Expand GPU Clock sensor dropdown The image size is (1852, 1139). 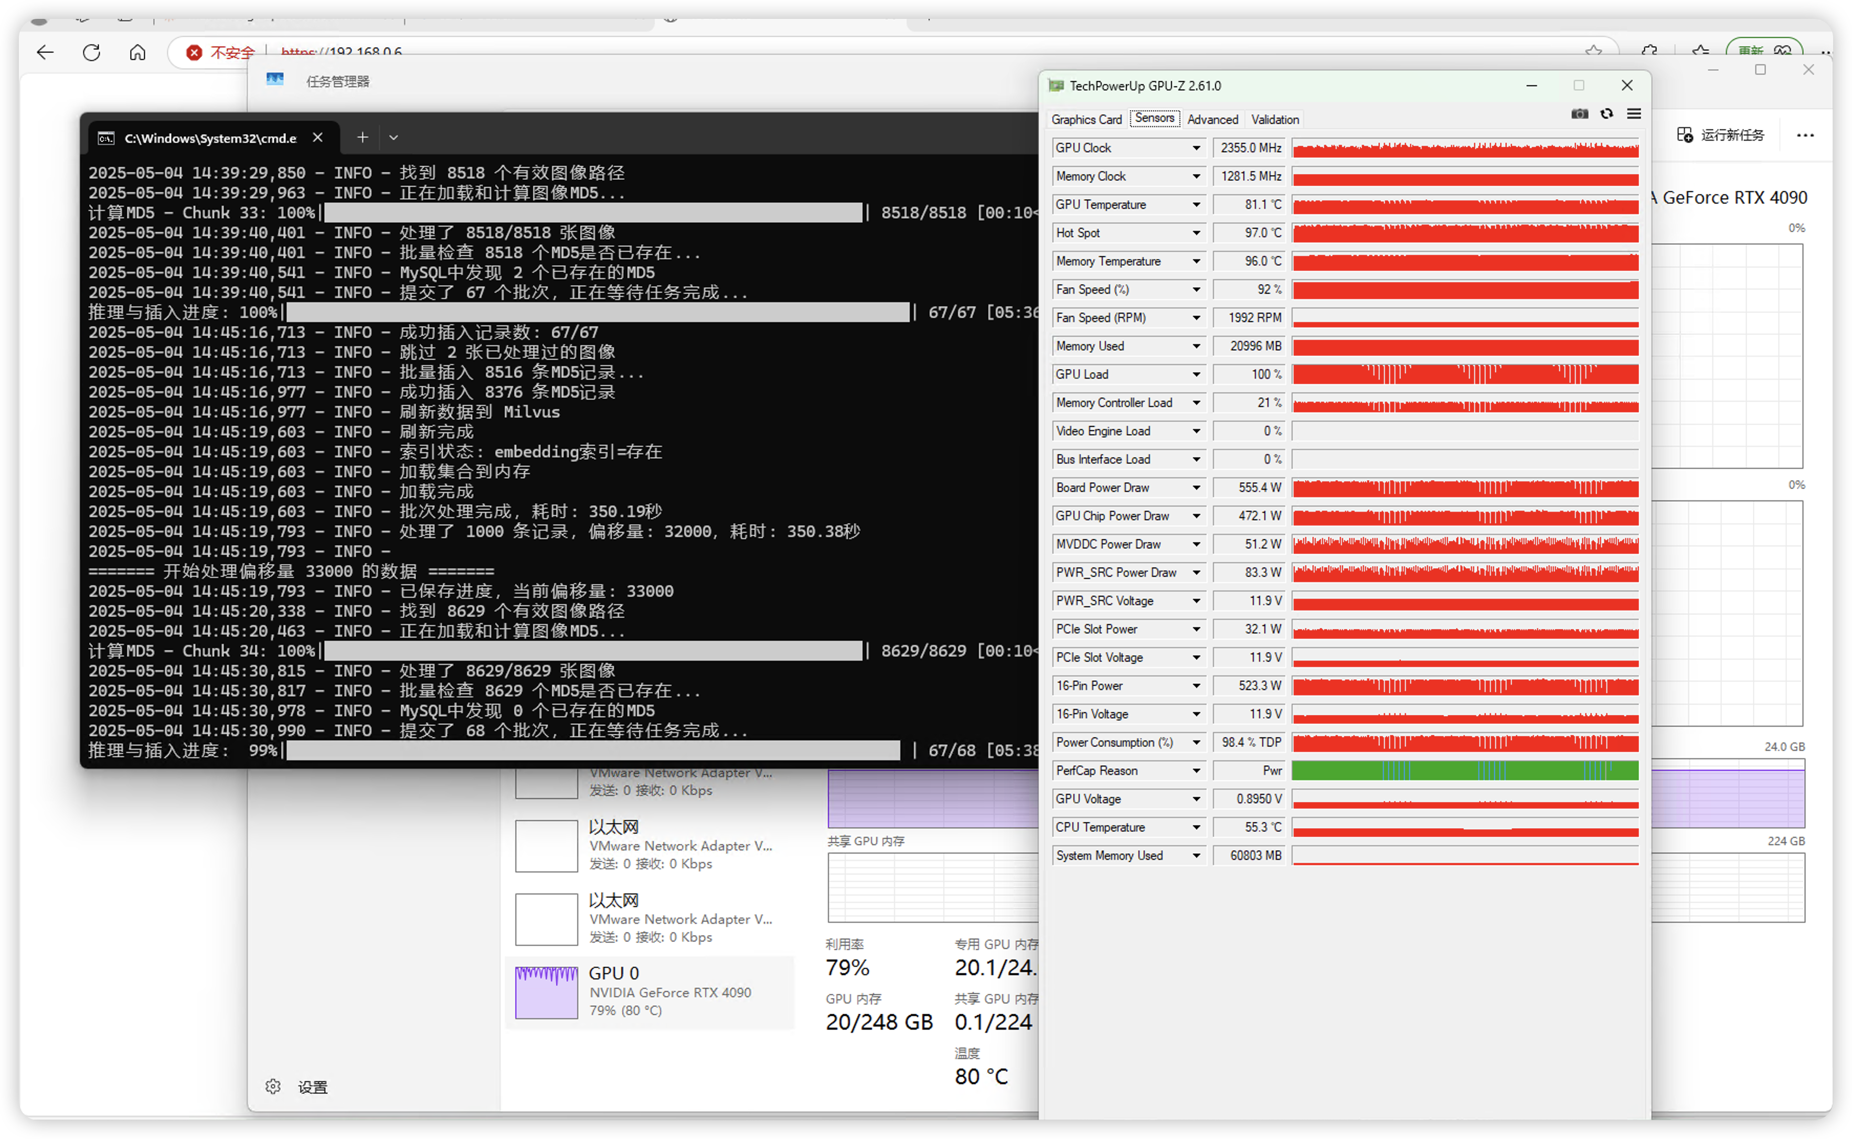(1196, 148)
